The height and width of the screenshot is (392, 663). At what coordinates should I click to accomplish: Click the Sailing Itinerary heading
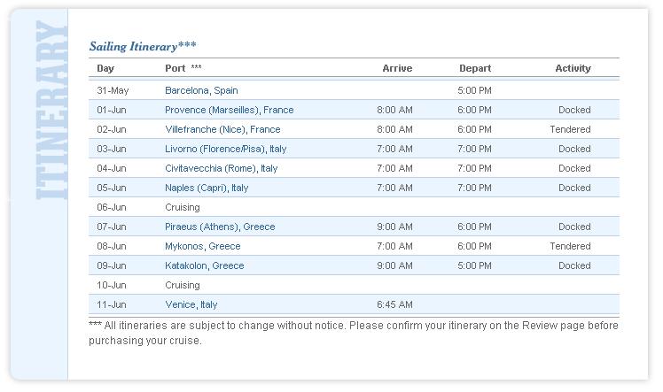[143, 46]
